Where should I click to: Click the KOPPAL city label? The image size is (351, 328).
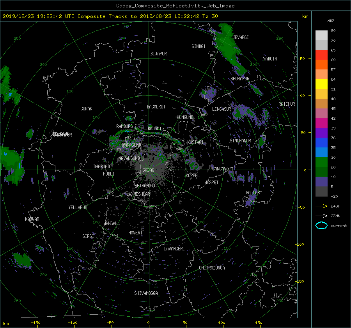coord(193,176)
